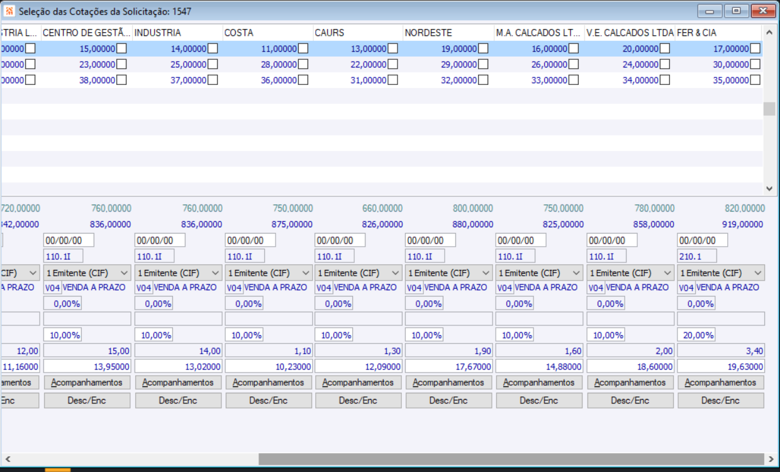The width and height of the screenshot is (780, 472).
Task: Click Desc/Enc under the V.E. CALCADOS LTDA column
Action: 630,400
